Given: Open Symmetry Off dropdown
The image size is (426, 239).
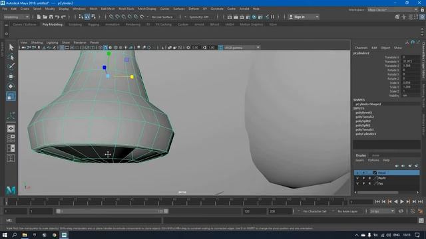Looking at the screenshot, I should pos(200,17).
